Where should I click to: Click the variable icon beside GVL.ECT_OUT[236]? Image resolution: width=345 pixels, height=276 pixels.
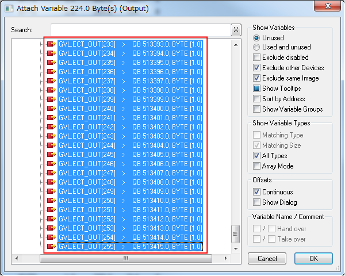tap(52, 71)
